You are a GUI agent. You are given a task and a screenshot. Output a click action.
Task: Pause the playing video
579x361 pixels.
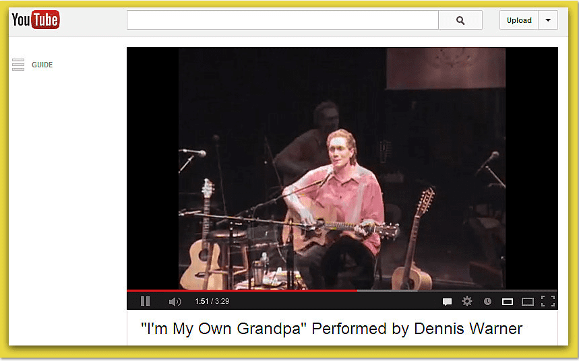point(145,301)
